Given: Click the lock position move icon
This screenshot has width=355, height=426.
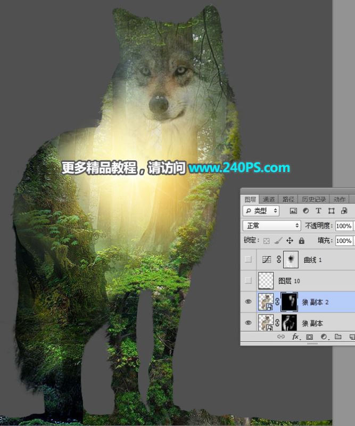Looking at the screenshot, I should pyautogui.click(x=290, y=241).
